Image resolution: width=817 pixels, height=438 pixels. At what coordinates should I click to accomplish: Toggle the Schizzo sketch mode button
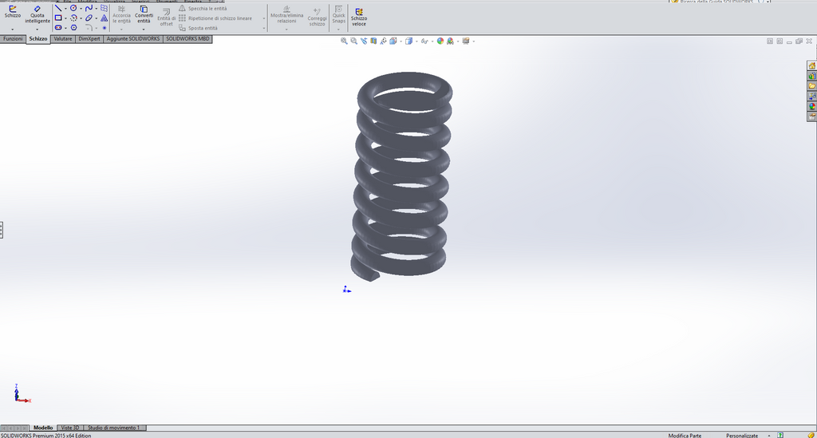[x=13, y=12]
